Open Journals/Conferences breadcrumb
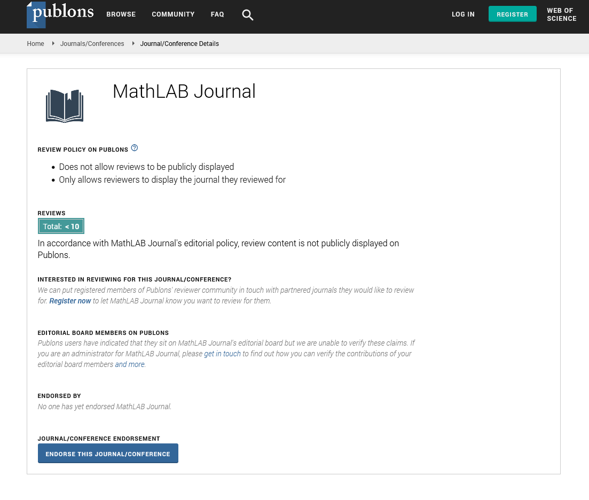 92,44
